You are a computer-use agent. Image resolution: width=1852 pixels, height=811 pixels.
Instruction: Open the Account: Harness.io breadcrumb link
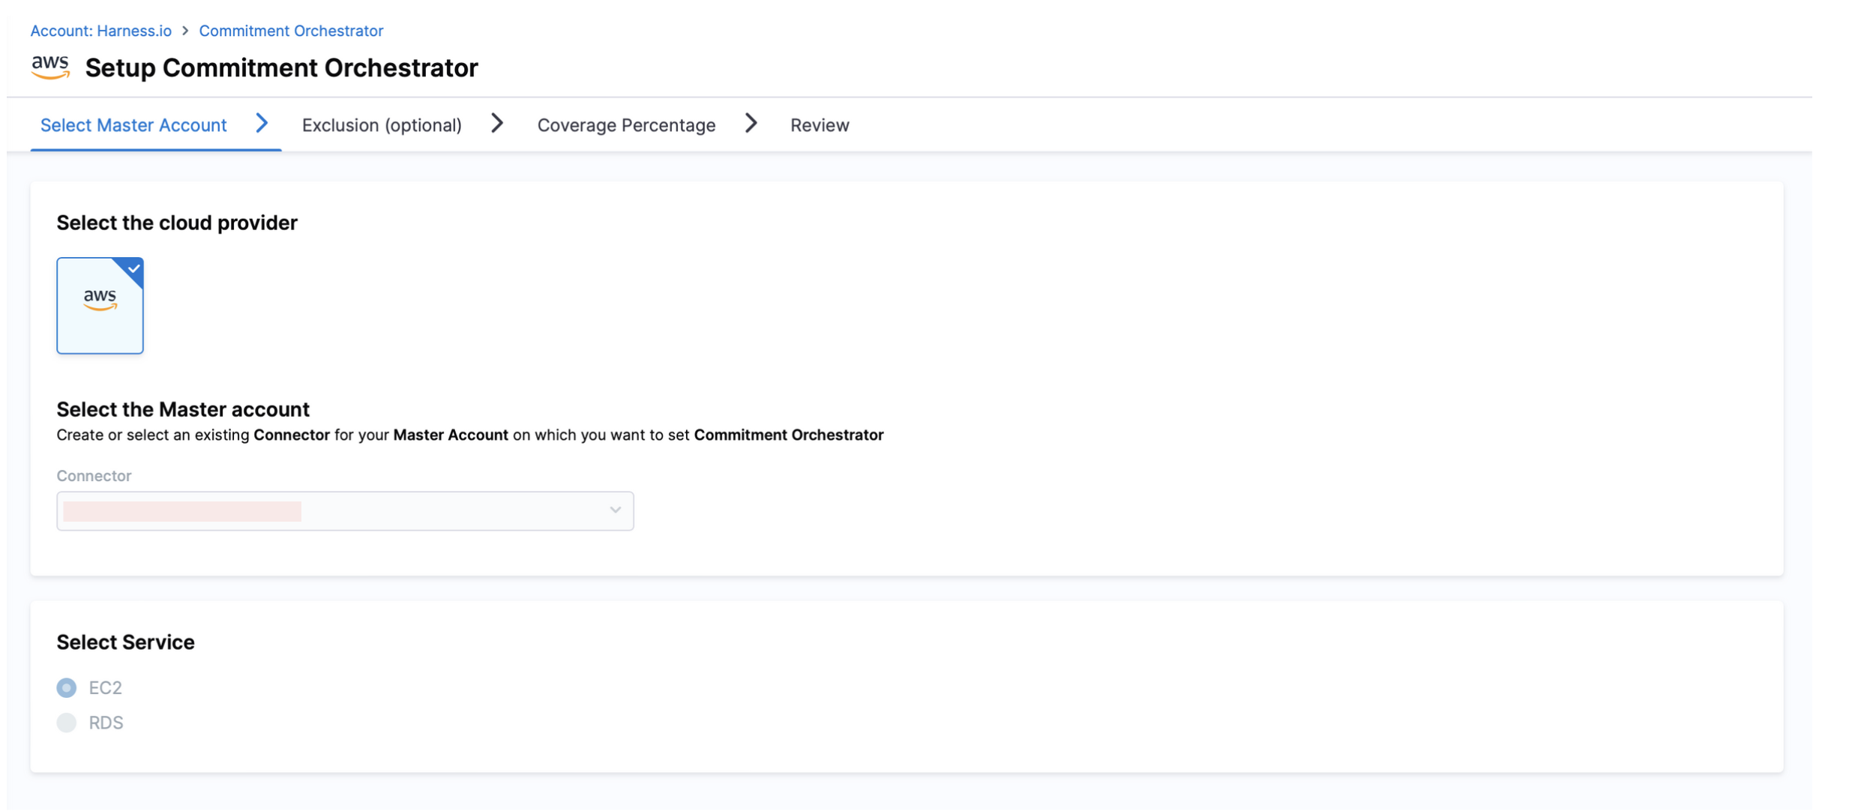[x=100, y=31]
